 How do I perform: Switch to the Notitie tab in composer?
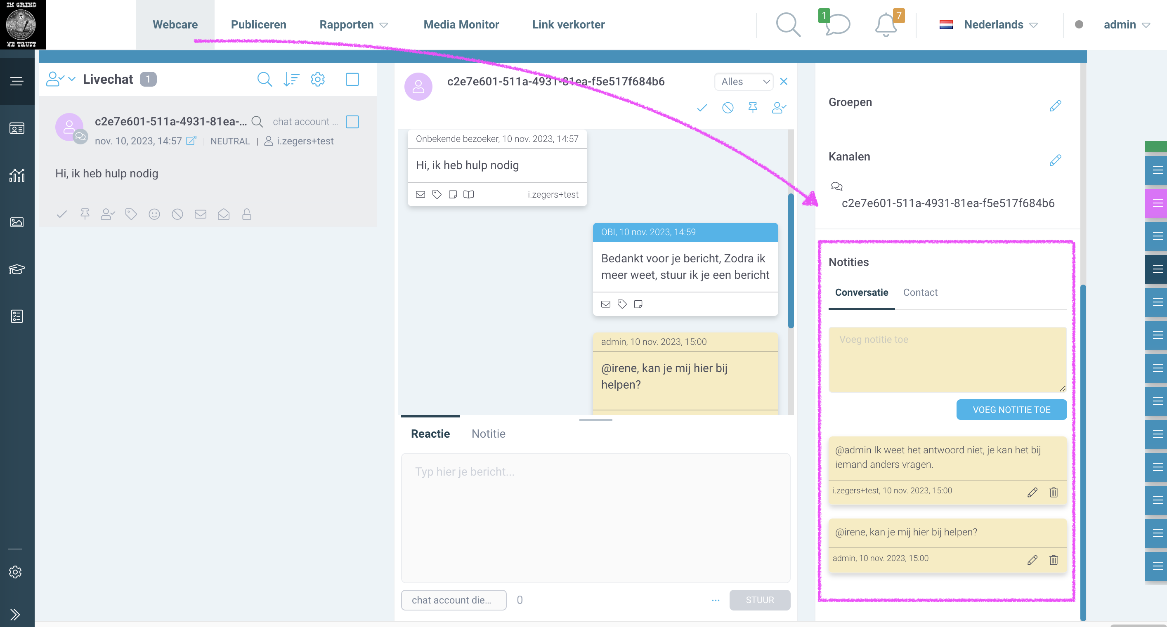tap(488, 434)
